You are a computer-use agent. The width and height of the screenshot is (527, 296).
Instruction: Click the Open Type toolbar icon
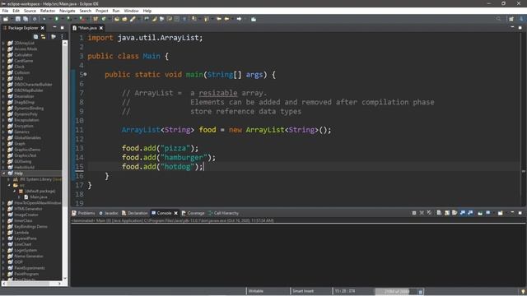117,19
